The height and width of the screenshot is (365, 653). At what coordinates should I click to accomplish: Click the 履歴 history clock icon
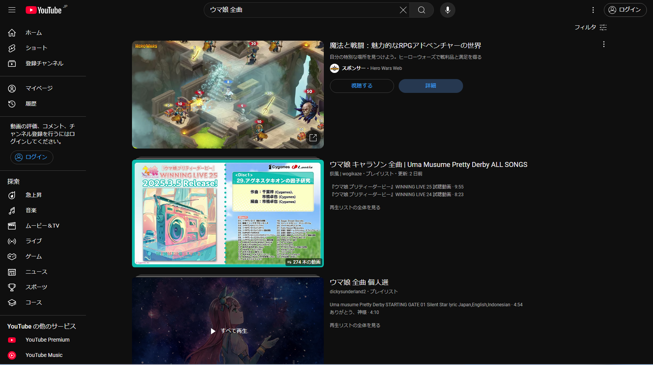[12, 104]
